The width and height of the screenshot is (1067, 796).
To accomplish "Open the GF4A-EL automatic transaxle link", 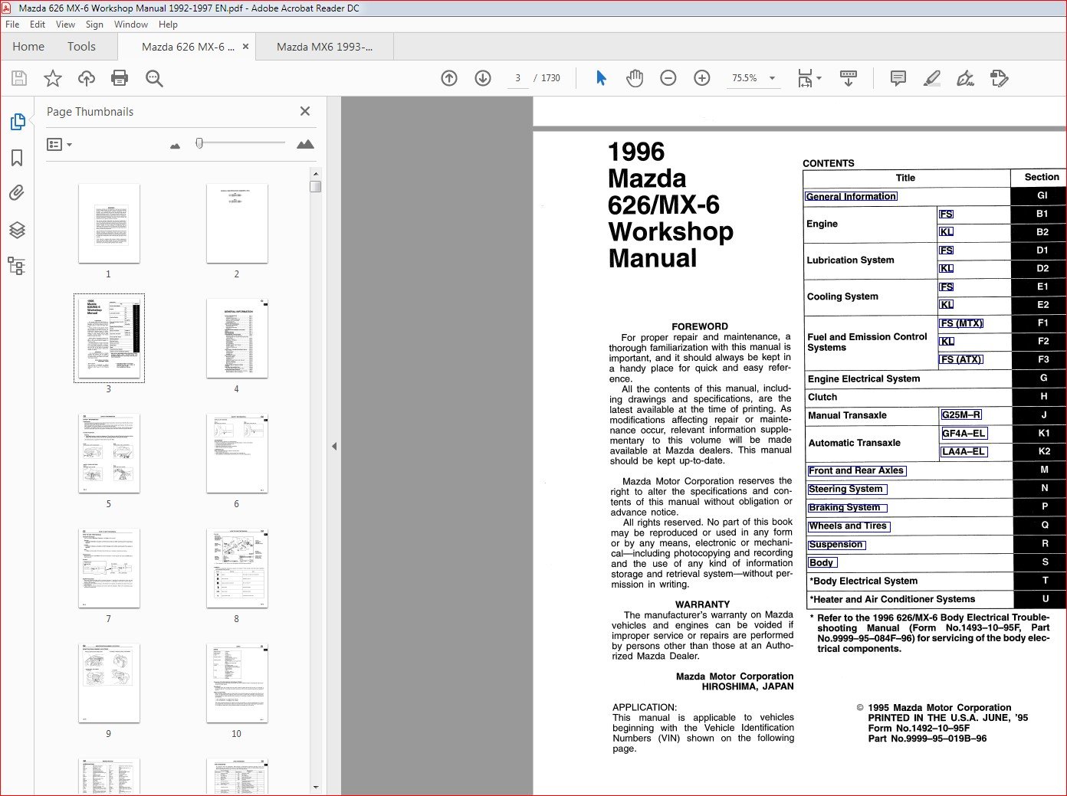I will point(964,433).
